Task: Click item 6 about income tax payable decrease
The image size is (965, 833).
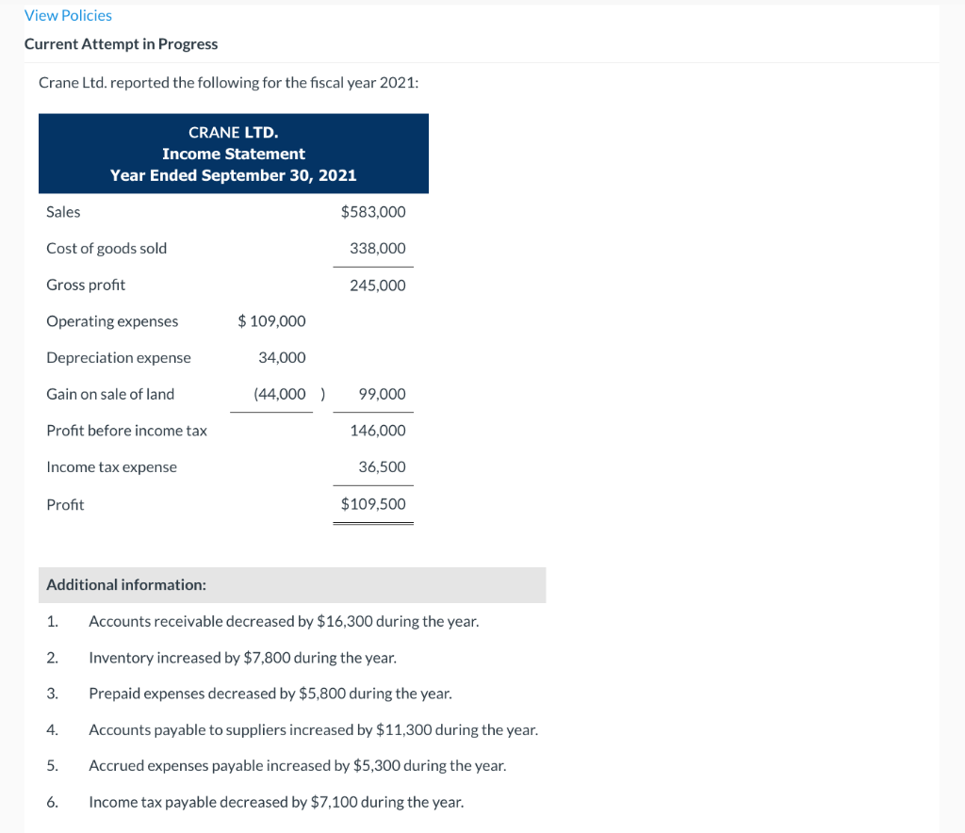Action: [275, 802]
